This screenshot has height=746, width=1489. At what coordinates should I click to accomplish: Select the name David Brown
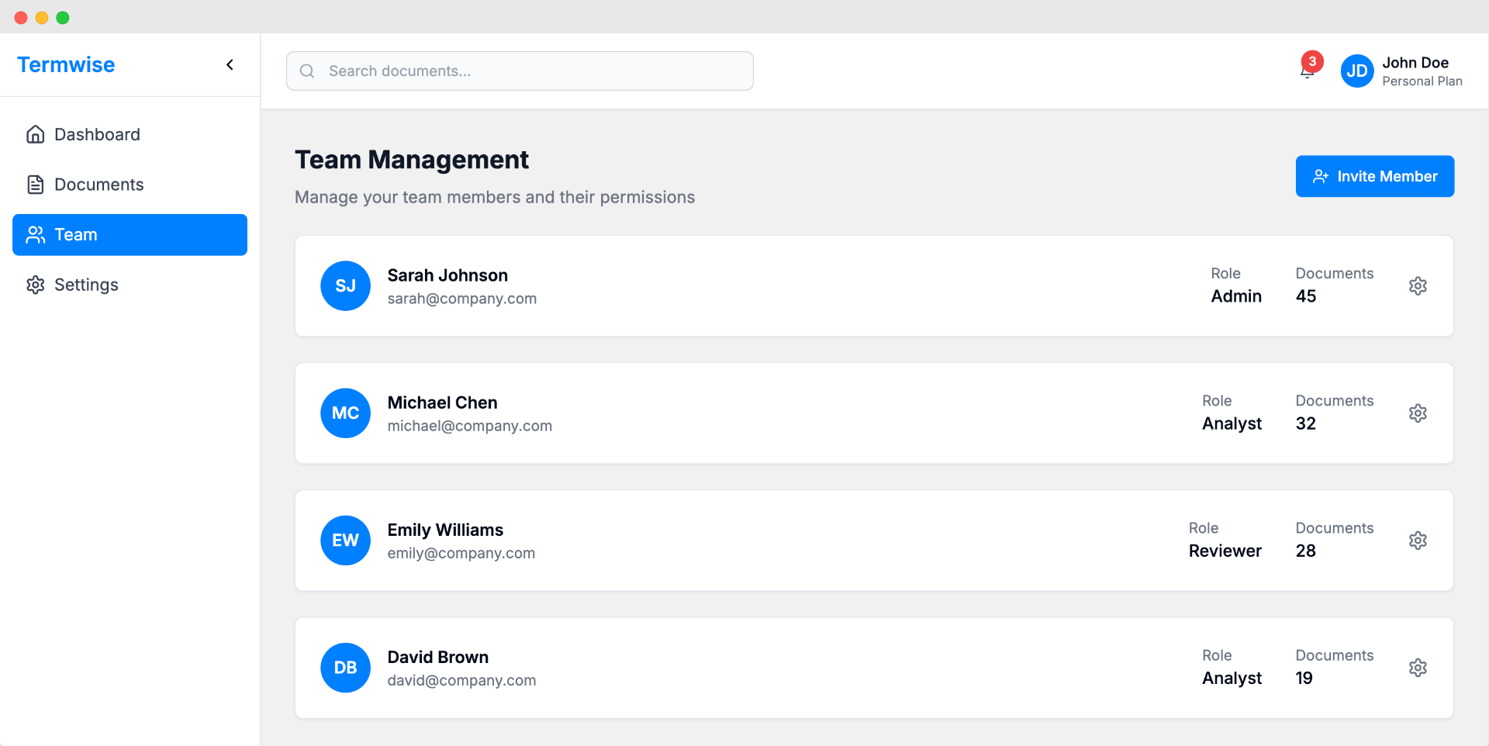pyautogui.click(x=437, y=657)
